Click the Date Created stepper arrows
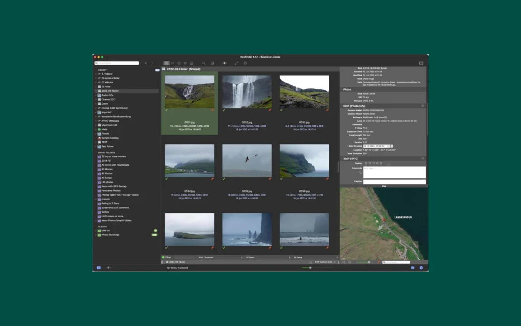Viewport: 521px width, 326px height. tap(392, 146)
